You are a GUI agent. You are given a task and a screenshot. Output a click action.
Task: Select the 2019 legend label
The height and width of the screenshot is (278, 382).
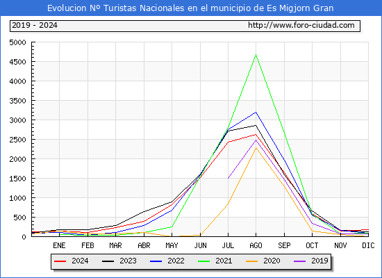[319, 261]
